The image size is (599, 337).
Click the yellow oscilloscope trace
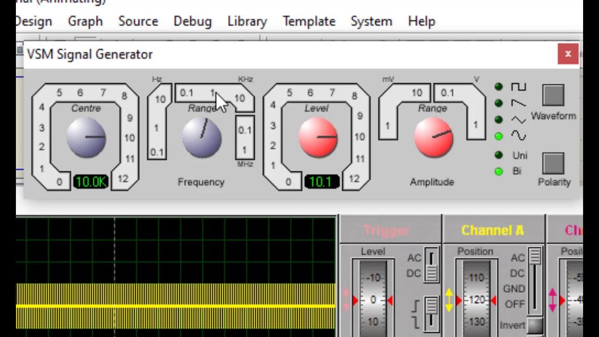click(175, 306)
